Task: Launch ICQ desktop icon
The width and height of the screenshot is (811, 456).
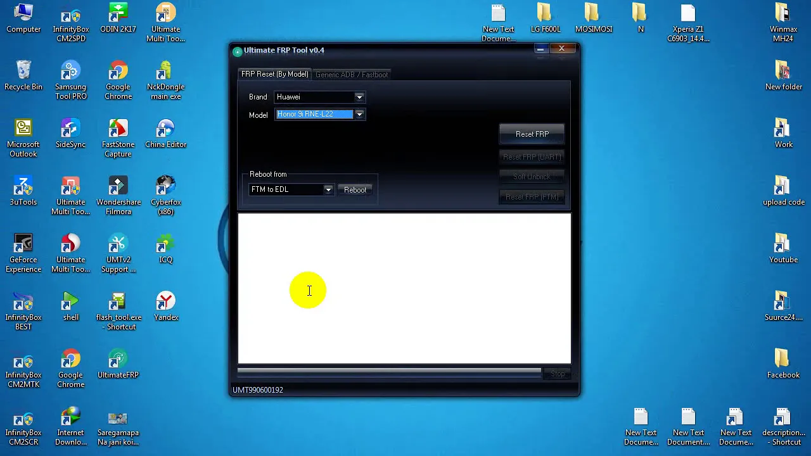Action: tap(166, 249)
